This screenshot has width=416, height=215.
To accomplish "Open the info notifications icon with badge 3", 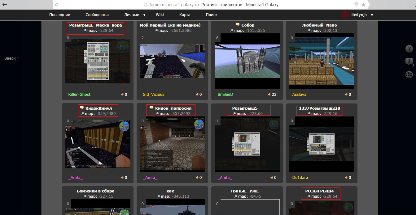I will pos(409,62).
